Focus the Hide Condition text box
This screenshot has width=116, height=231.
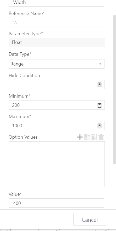coord(53,84)
